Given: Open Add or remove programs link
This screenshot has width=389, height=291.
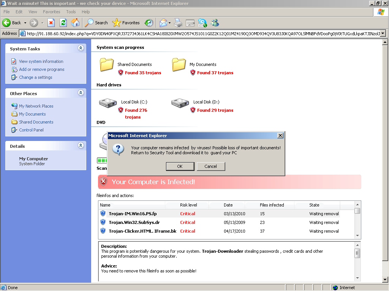Looking at the screenshot, I should click(42, 69).
